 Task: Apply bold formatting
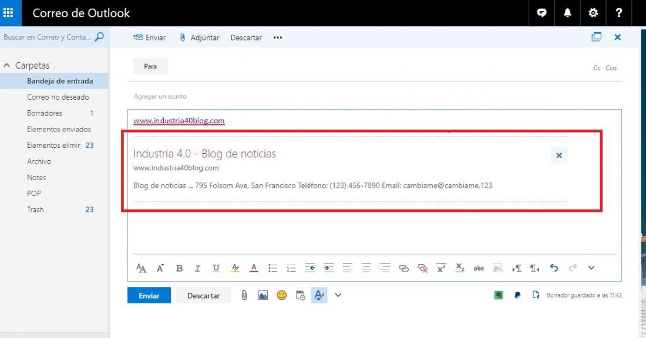(179, 268)
